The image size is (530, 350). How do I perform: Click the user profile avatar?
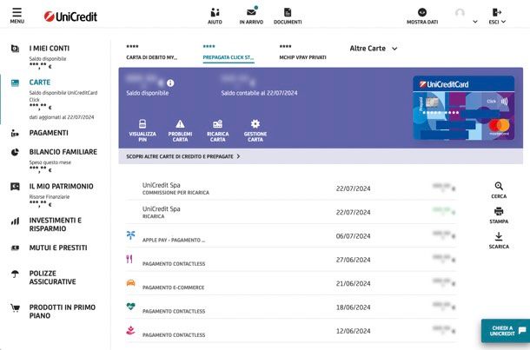[x=460, y=14]
